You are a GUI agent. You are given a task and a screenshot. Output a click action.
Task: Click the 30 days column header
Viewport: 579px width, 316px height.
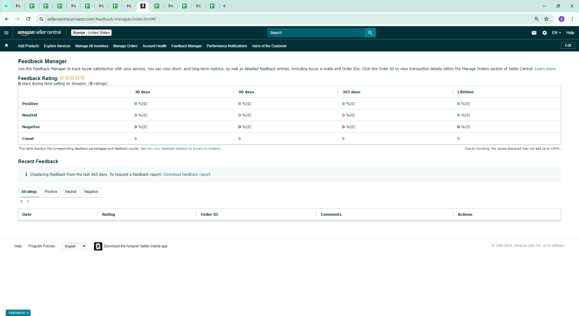click(x=142, y=92)
